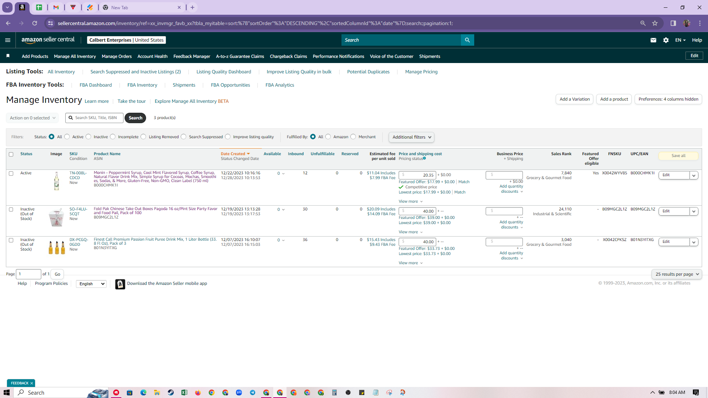Tick the select-all checkbox in table header
The image size is (708, 398).
(11, 154)
